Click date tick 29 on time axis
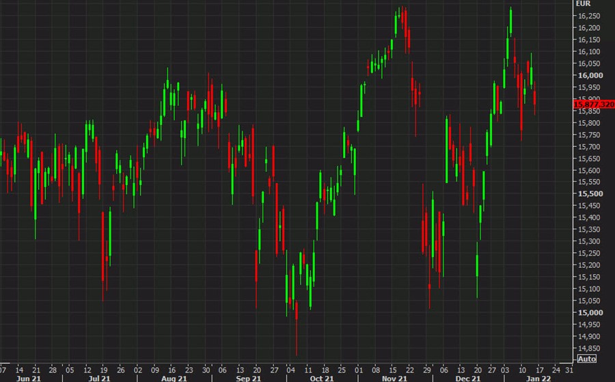The height and width of the screenshot is (382, 615). [x=427, y=370]
